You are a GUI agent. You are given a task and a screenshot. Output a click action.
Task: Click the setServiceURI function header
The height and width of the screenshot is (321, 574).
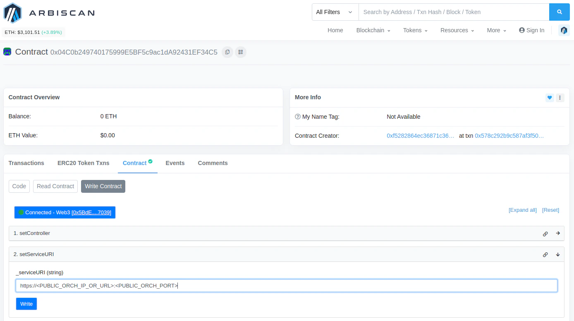[287, 254]
